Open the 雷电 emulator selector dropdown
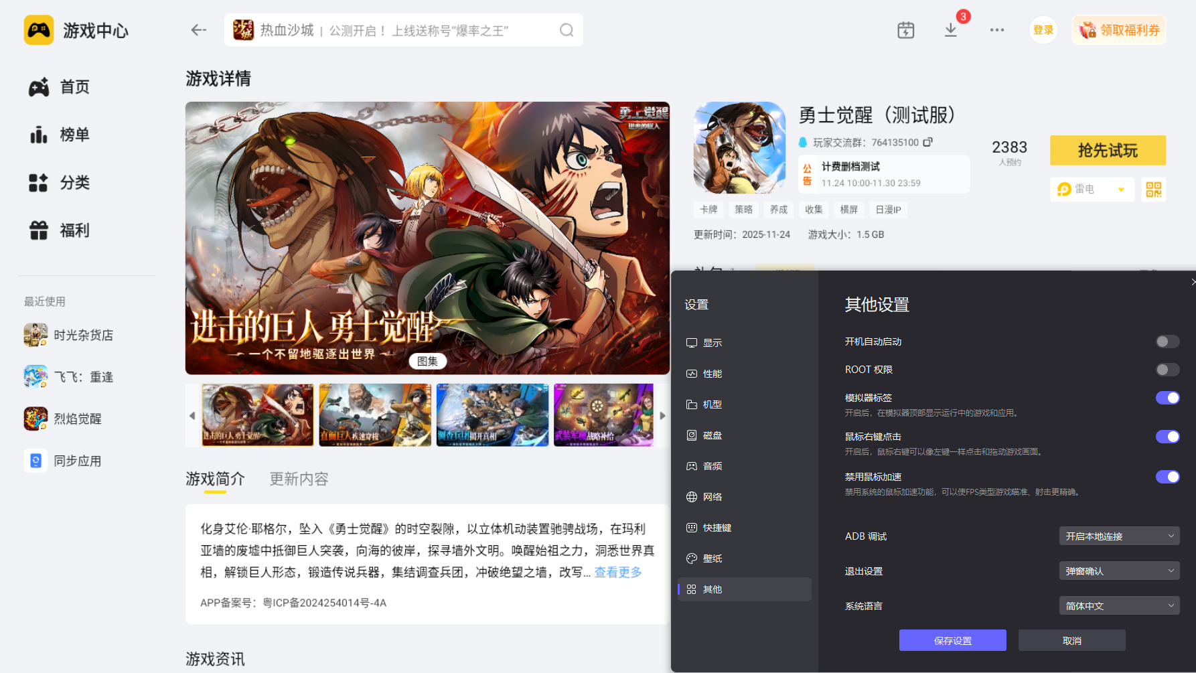The height and width of the screenshot is (673, 1196). (x=1092, y=190)
